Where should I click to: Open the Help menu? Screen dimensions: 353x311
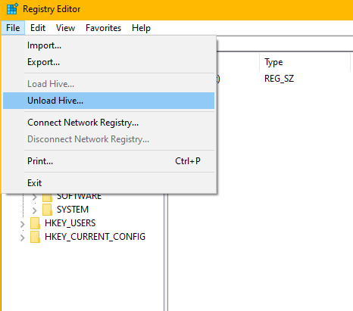[141, 28]
